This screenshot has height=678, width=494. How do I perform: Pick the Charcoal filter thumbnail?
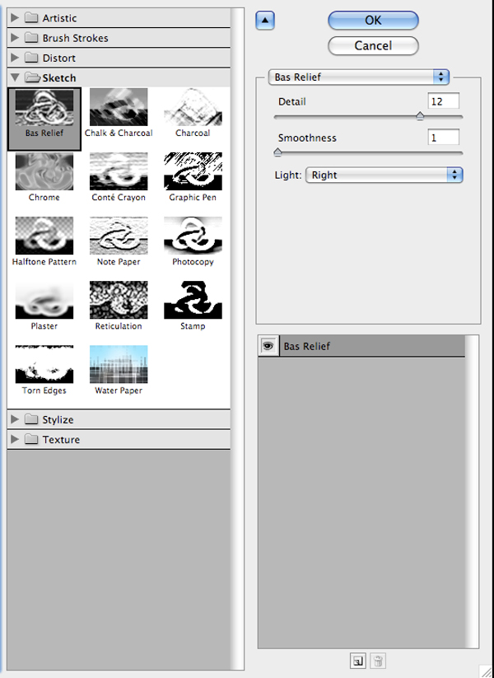pyautogui.click(x=193, y=107)
